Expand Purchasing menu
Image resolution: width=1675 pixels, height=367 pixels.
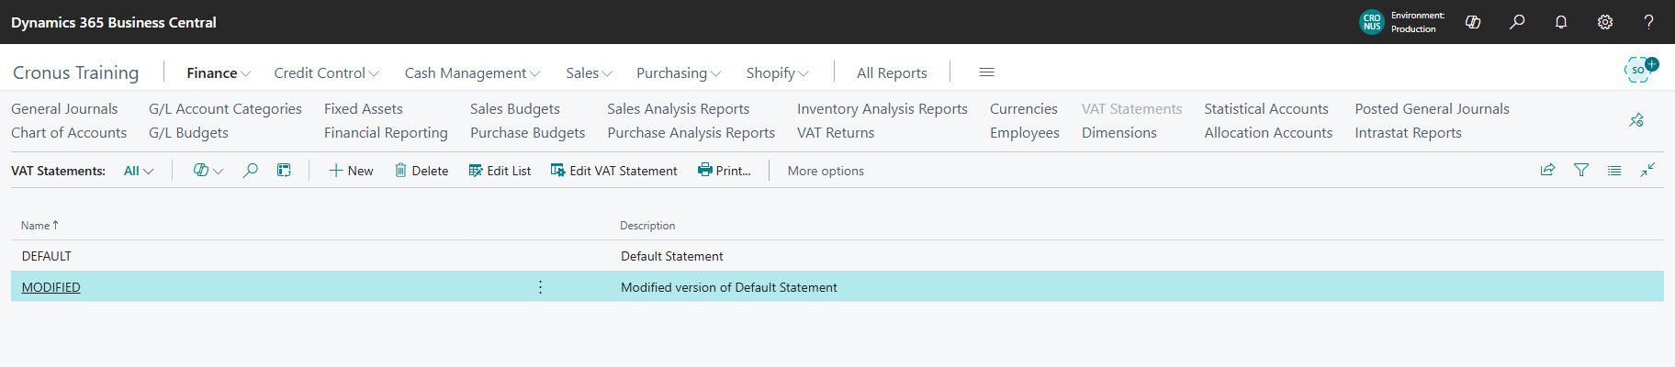point(679,72)
